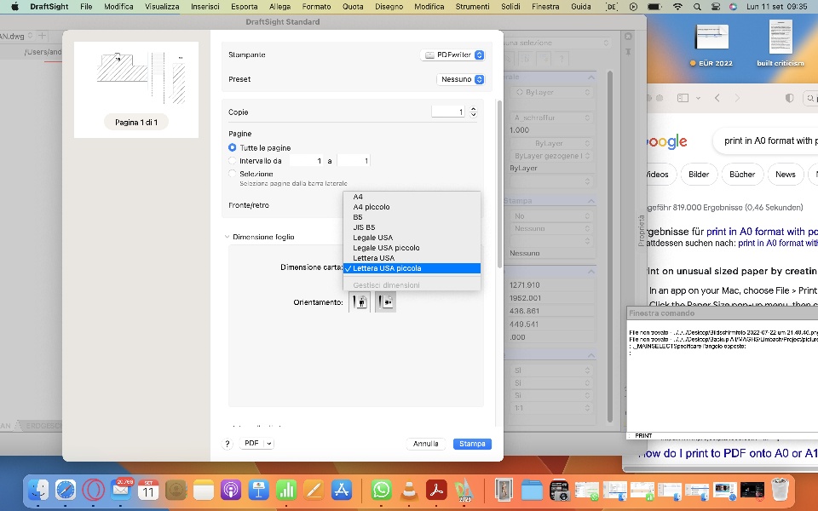Click PDF button in print dialog
This screenshot has width=818, height=511.
[251, 443]
